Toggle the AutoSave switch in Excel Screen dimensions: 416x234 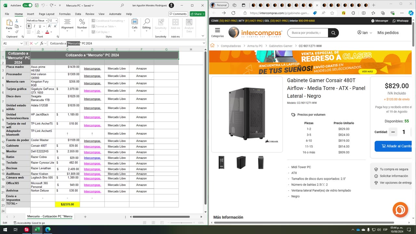(x=27, y=6)
